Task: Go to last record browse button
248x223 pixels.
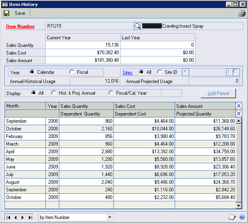Action: tap(30, 217)
